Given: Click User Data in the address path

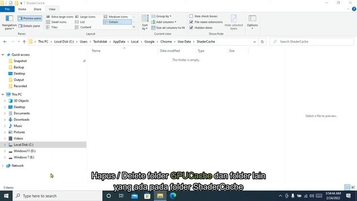Looking at the screenshot, I should coord(184,42).
